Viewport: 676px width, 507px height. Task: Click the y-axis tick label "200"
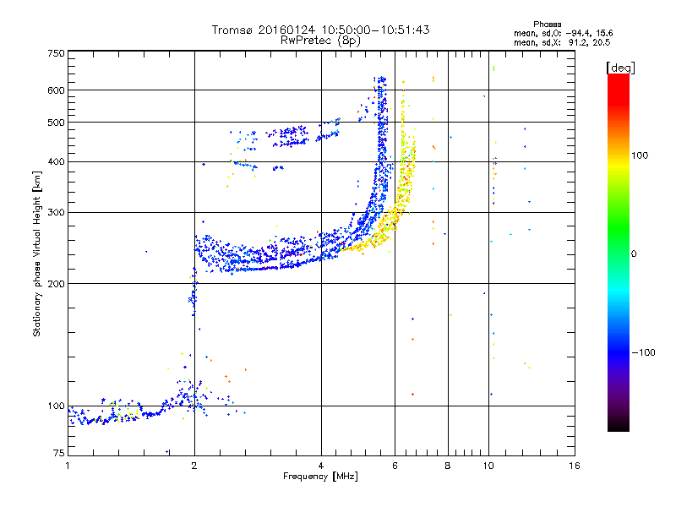pos(56,284)
